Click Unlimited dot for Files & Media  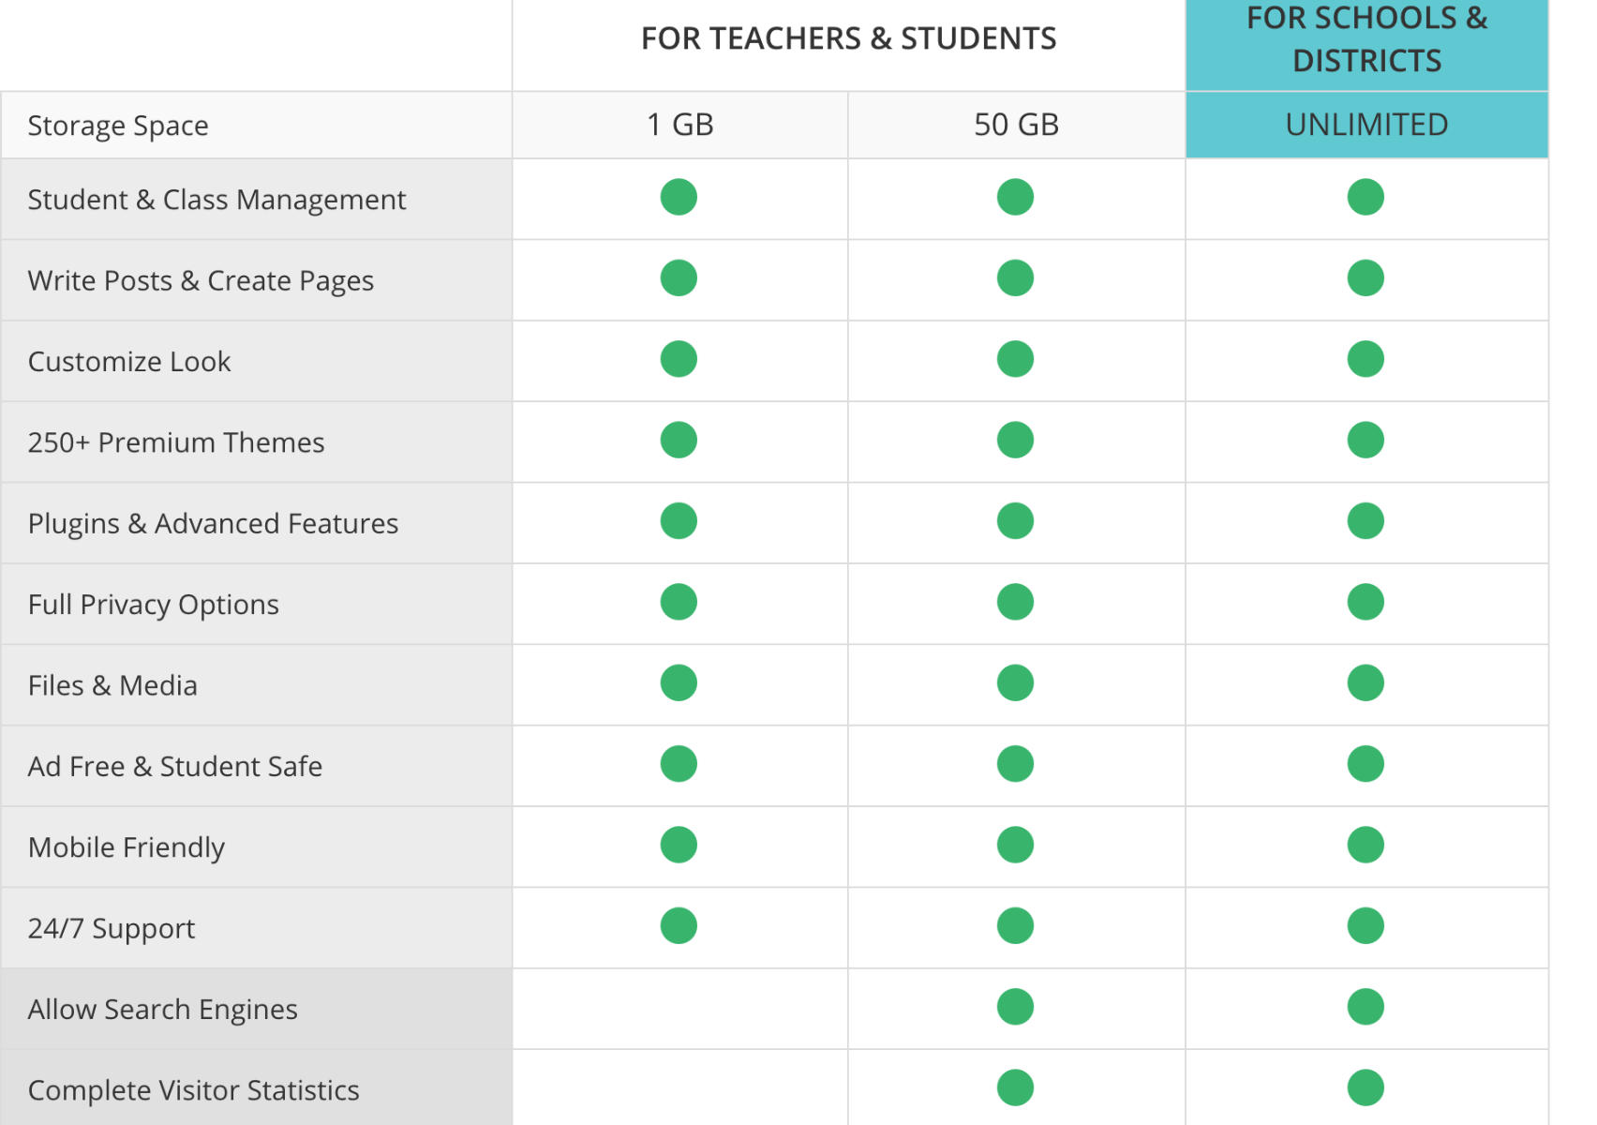coord(1366,682)
